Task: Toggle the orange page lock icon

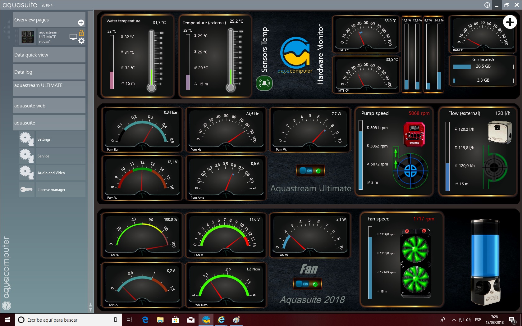Action: 81,33
